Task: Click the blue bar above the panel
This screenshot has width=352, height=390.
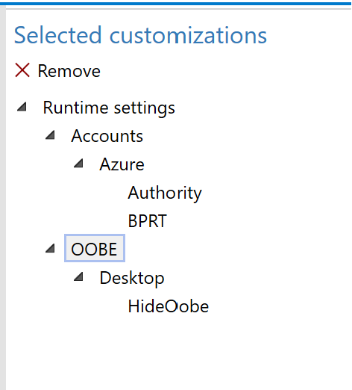Action: tap(176, 4)
